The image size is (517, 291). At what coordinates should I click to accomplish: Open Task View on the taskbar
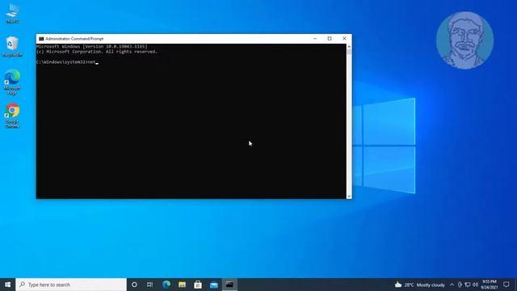tap(150, 285)
